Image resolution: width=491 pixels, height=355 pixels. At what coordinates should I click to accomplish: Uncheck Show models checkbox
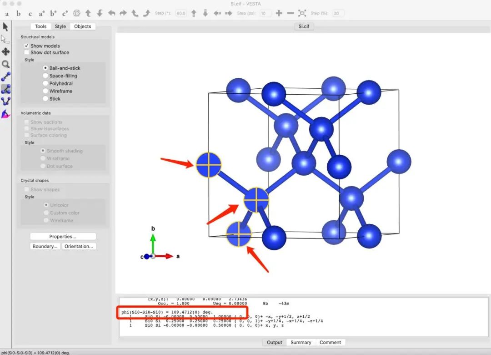[27, 46]
